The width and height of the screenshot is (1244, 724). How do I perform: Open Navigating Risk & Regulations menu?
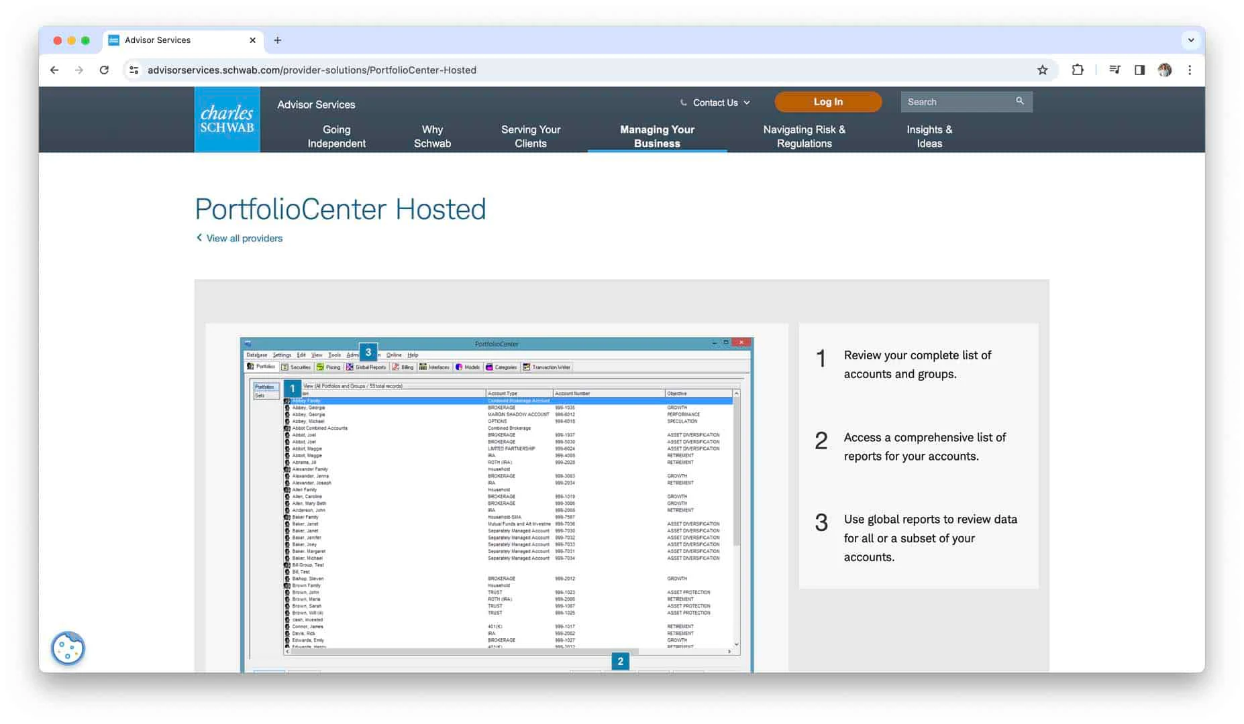point(804,136)
